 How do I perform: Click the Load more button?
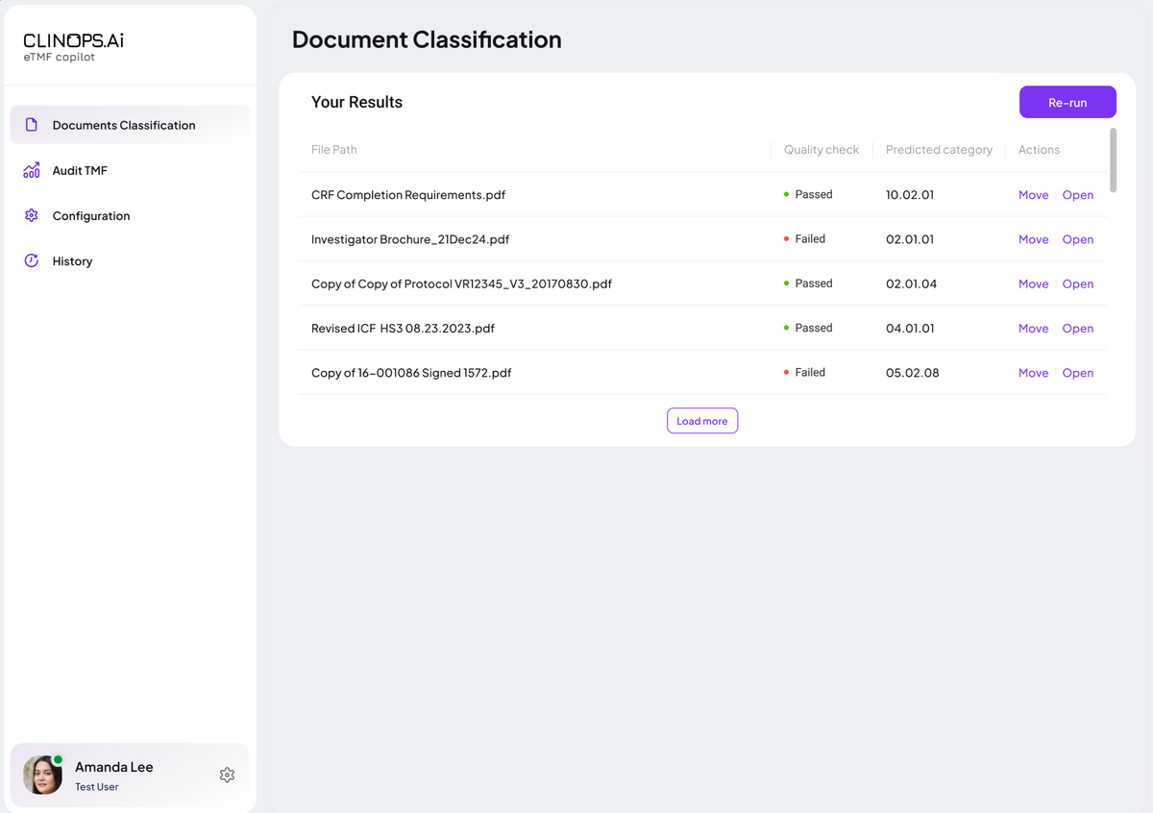[x=702, y=421]
